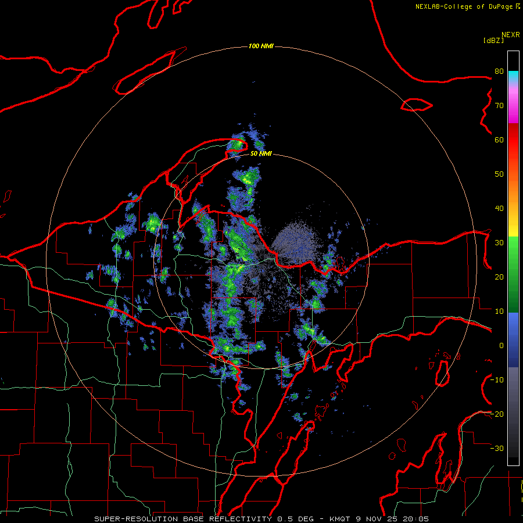Click the 80 value on dBZ scale

499,71
